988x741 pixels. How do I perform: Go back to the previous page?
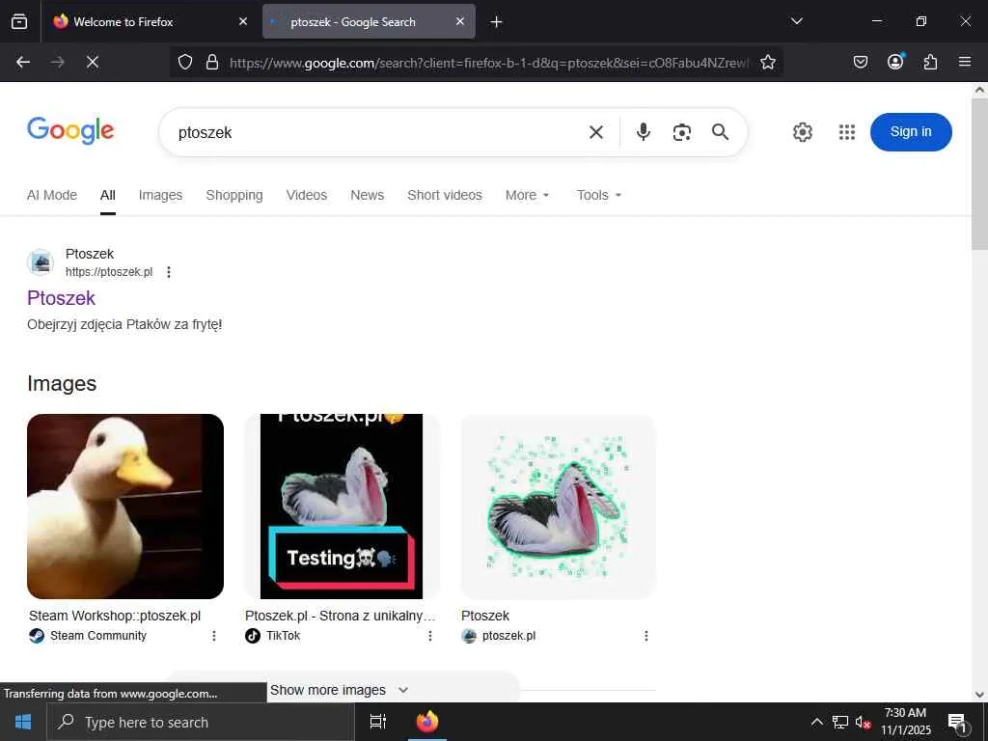[23, 62]
